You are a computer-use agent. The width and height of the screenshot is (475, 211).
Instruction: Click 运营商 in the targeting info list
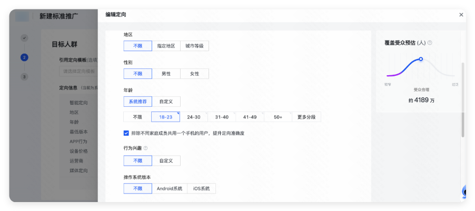[x=76, y=160]
